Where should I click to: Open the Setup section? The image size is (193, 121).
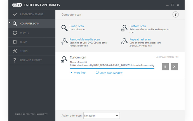(32, 42)
